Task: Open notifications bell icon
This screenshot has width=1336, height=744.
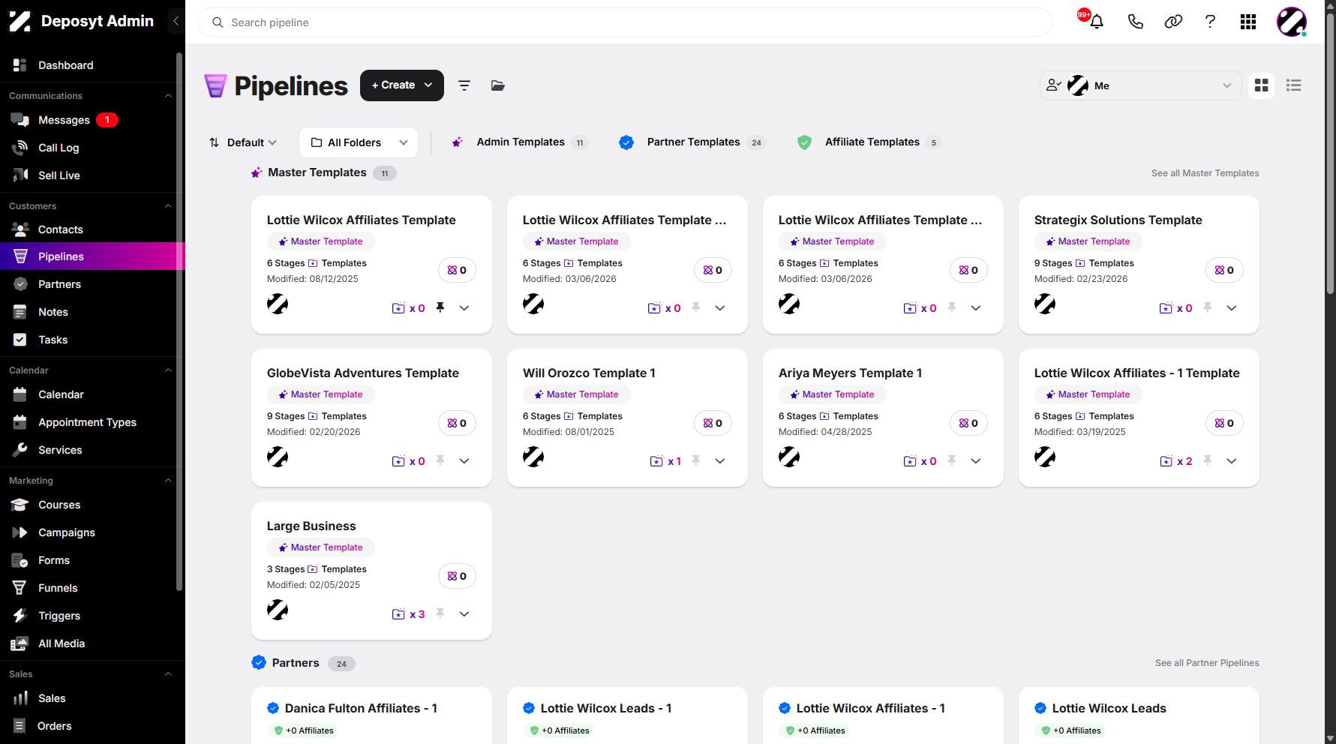Action: pyautogui.click(x=1096, y=22)
